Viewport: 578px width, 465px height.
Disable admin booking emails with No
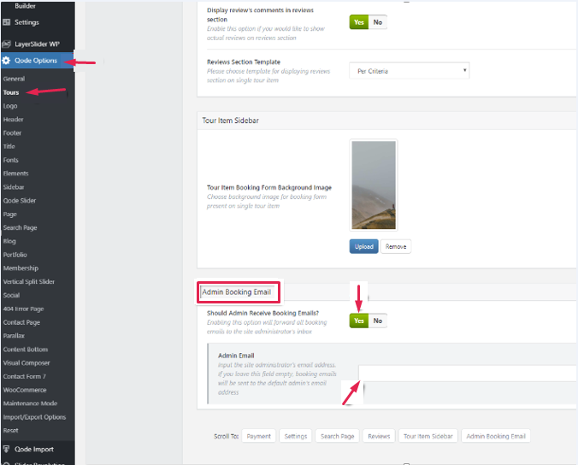coord(377,321)
